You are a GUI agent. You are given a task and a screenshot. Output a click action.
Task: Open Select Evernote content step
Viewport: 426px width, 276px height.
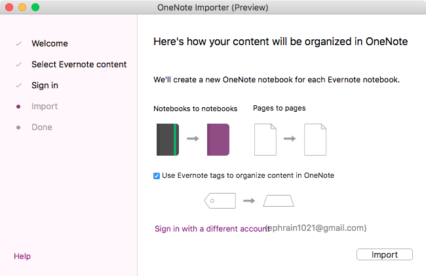tap(79, 65)
